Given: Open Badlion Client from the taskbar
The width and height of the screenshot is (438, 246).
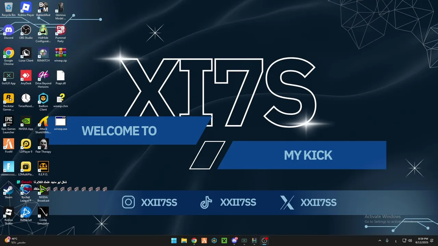Looking at the screenshot, I should pos(214,241).
